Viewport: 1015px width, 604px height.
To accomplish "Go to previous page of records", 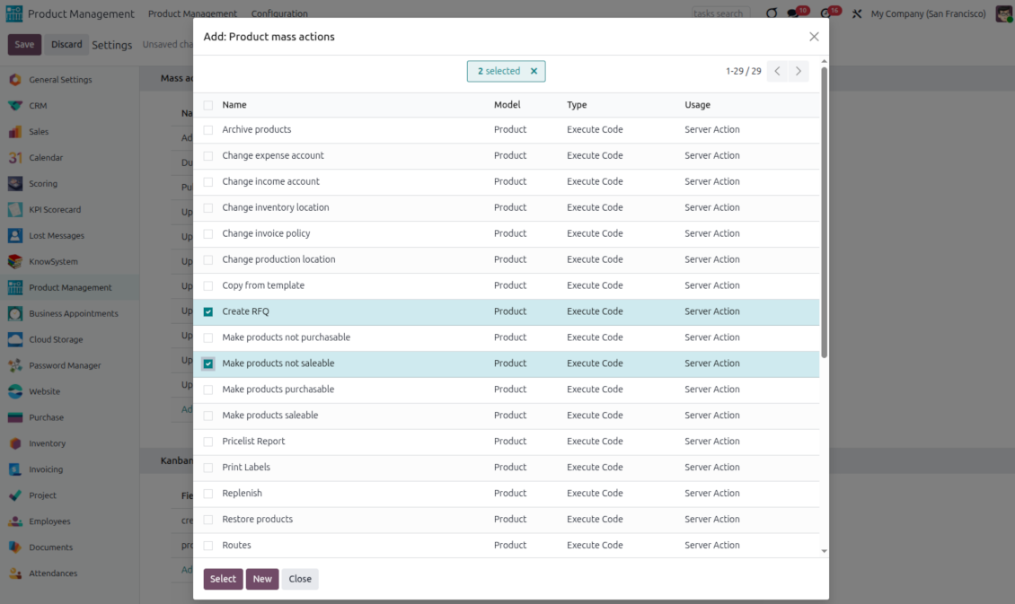I will pyautogui.click(x=778, y=72).
